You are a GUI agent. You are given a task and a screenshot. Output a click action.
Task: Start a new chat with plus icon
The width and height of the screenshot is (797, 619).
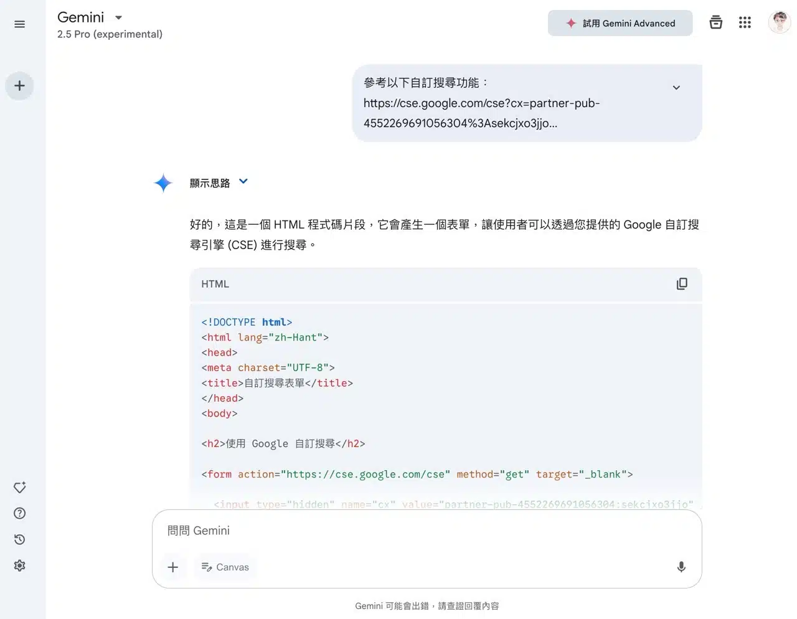coord(19,86)
